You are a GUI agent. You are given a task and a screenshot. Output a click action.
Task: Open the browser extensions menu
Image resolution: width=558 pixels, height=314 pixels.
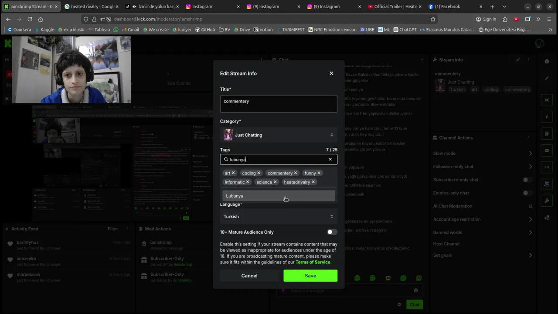click(505, 19)
